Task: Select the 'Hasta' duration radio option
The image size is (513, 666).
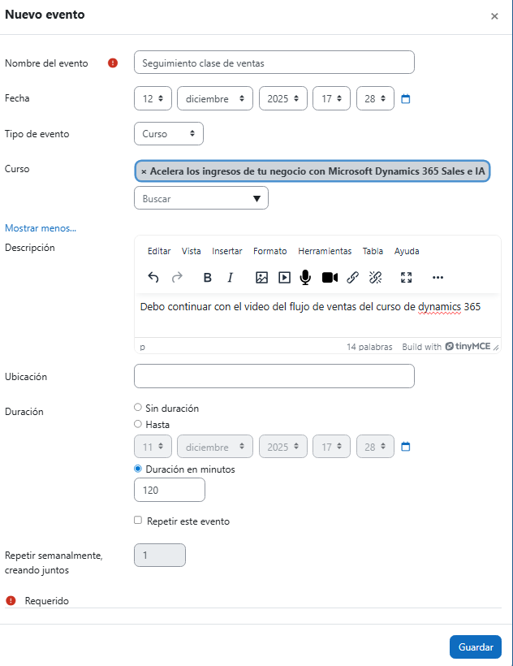Action: coord(138,424)
